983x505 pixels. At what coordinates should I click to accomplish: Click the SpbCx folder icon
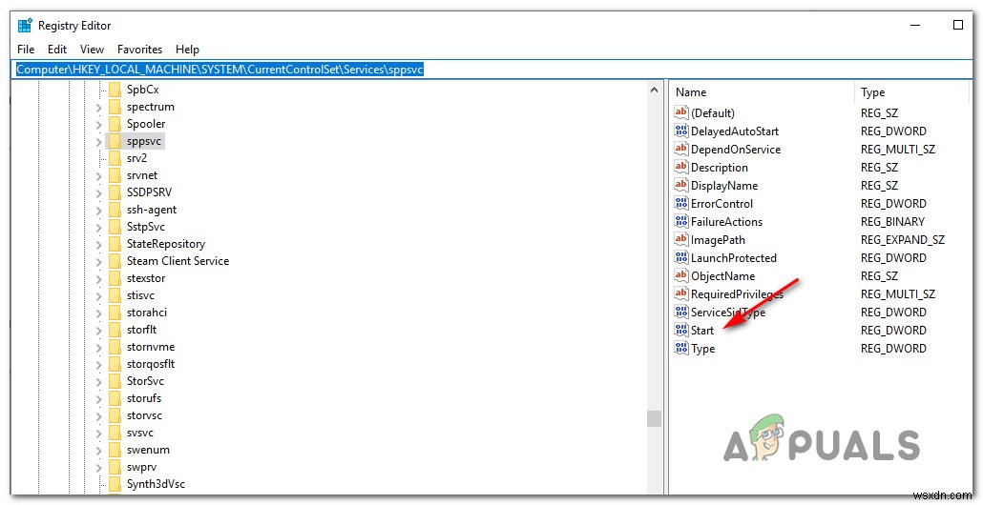pos(115,90)
